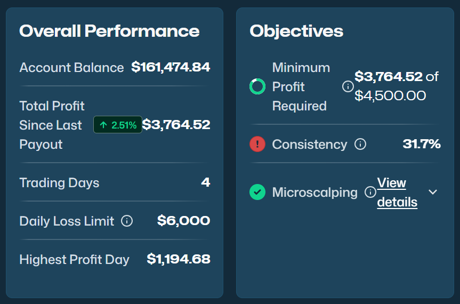Click the Consistency info icon

click(x=360, y=144)
